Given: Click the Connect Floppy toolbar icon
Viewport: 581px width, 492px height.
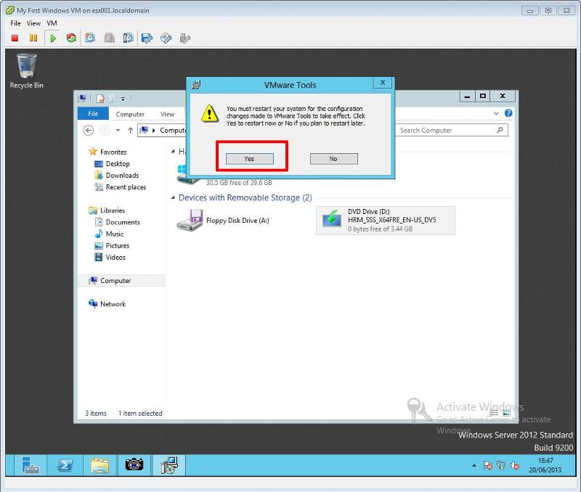Looking at the screenshot, I should click(147, 38).
